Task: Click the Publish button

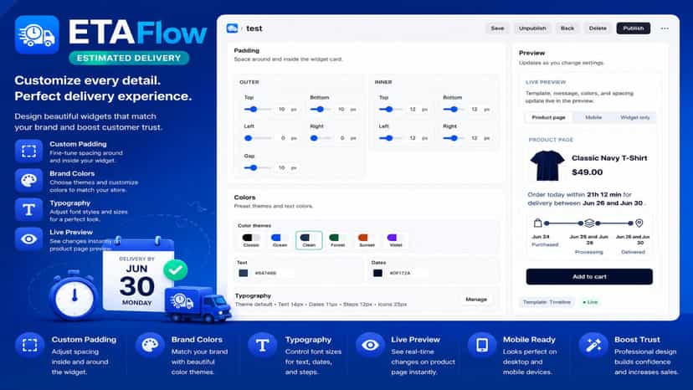Action: tap(634, 28)
